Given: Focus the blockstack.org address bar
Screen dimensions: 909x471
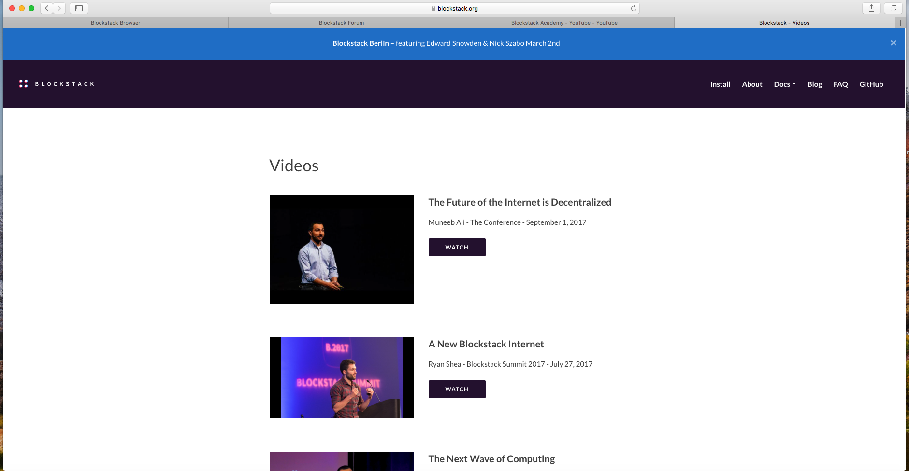Looking at the screenshot, I should click(x=454, y=8).
